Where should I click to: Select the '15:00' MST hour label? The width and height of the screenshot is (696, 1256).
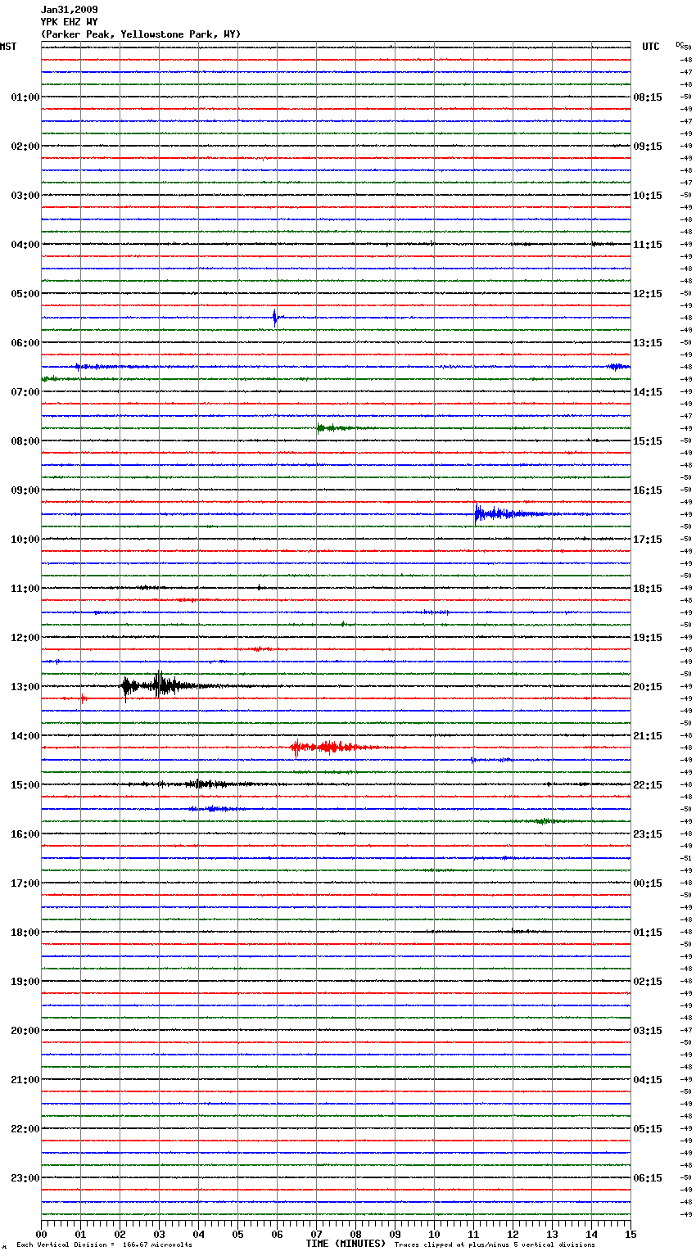pyautogui.click(x=25, y=785)
